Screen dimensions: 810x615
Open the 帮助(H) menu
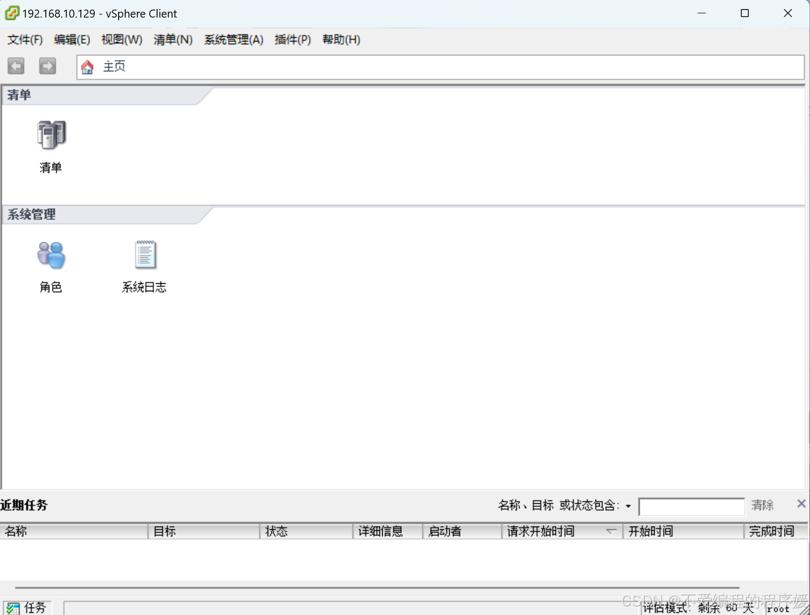[x=341, y=39]
